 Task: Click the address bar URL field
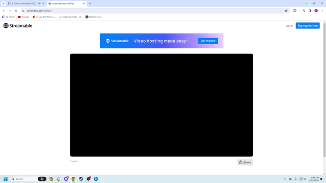[154, 11]
